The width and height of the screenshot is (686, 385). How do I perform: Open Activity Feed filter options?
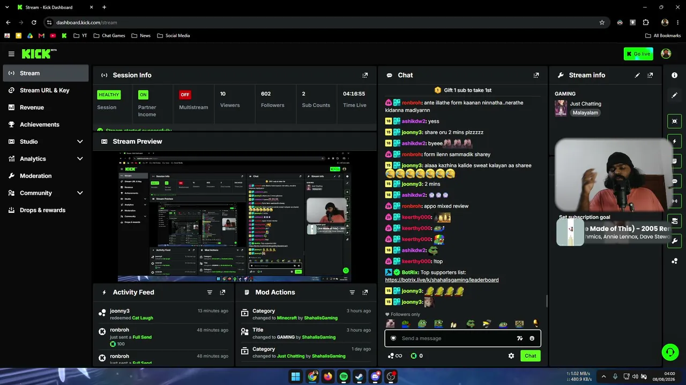pyautogui.click(x=210, y=292)
